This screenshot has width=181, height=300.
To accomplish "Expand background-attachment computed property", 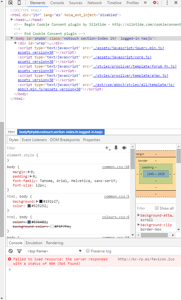I will coord(139,215).
